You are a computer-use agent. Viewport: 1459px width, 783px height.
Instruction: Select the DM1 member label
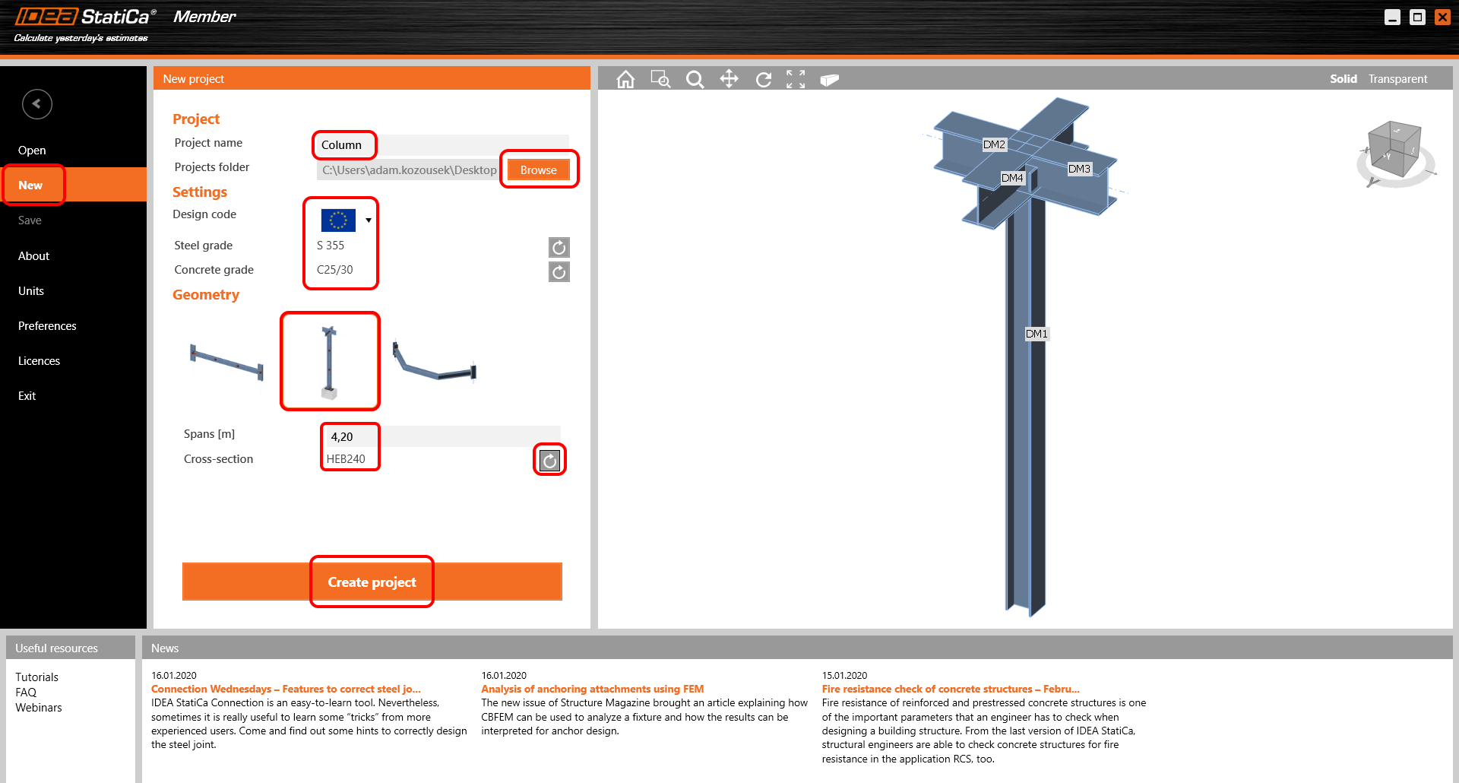click(1036, 334)
